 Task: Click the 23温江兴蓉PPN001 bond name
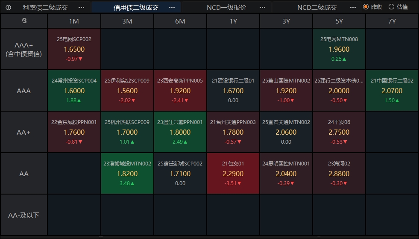point(180,122)
